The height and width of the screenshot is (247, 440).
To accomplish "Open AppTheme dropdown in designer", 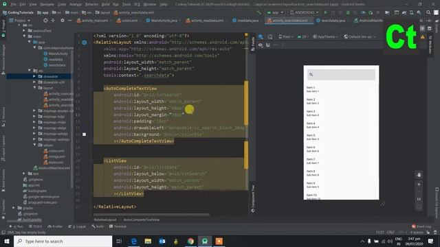I will coord(325,36).
